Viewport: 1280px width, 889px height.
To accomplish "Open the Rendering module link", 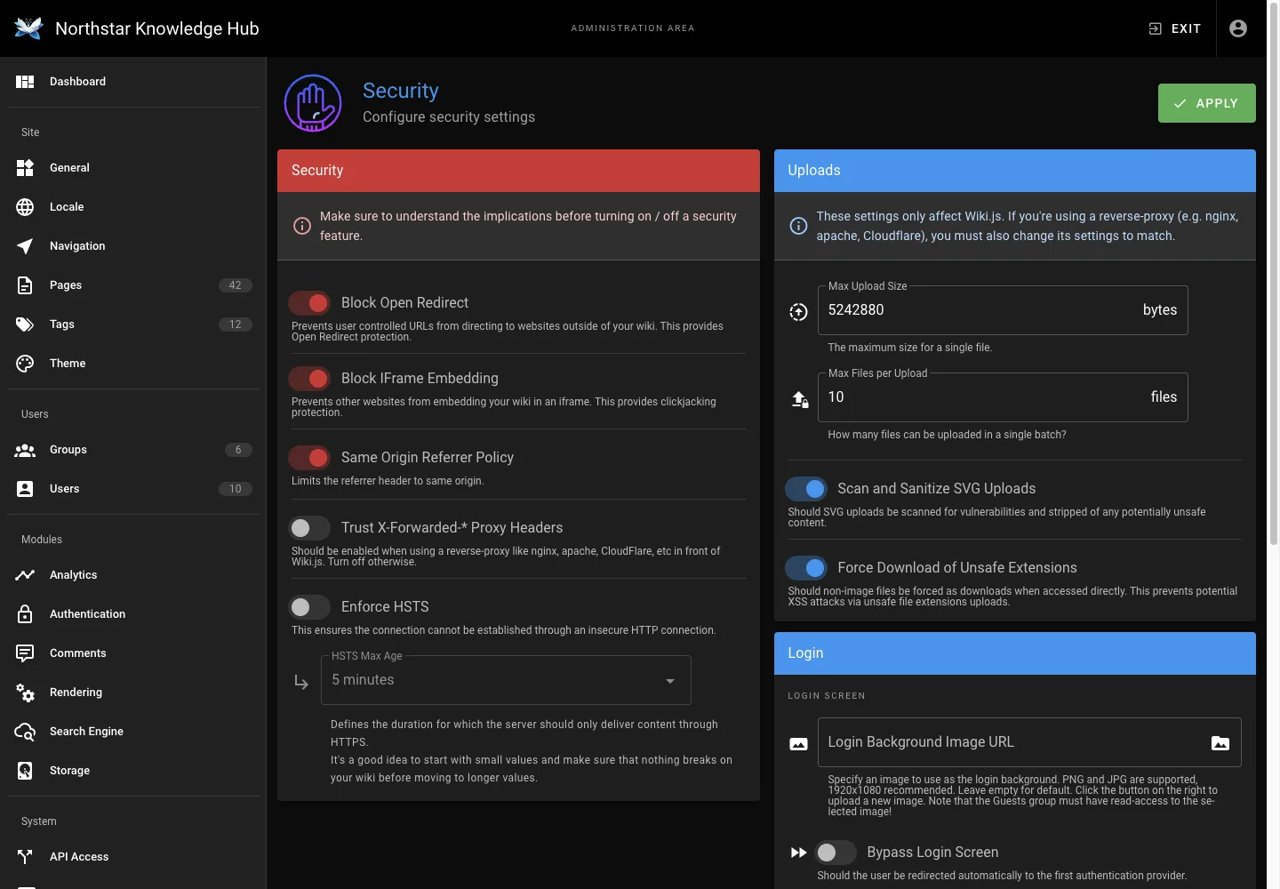I will tap(133, 693).
